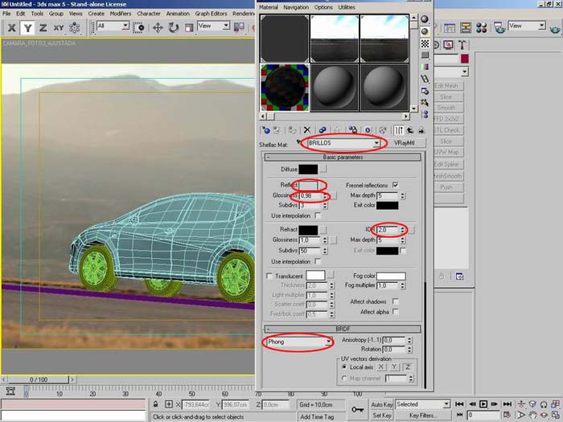Choose the Select and Rotate tool
Image resolution: width=563 pixels, height=422 pixels.
click(172, 27)
